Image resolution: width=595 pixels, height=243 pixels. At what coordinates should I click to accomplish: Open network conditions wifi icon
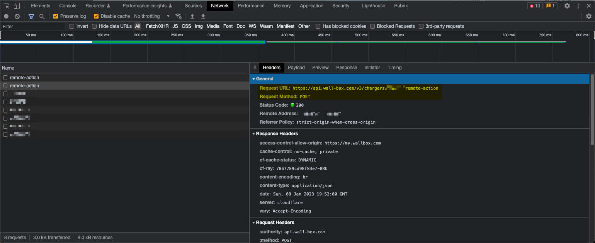coord(178,16)
